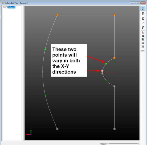Activate the BMP toolbar button
Viewport: 147px width, 145px height.
pos(143,18)
